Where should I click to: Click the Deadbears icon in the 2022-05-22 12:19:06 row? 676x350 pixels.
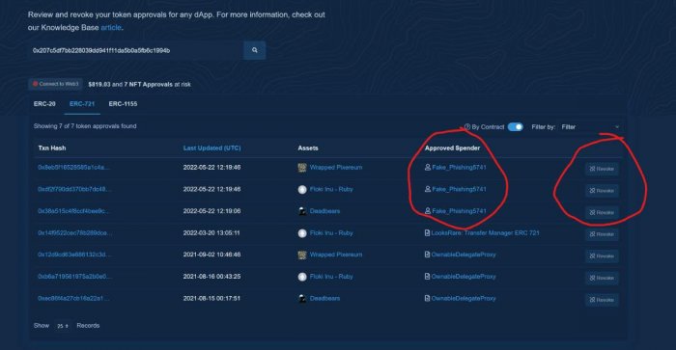tap(302, 211)
